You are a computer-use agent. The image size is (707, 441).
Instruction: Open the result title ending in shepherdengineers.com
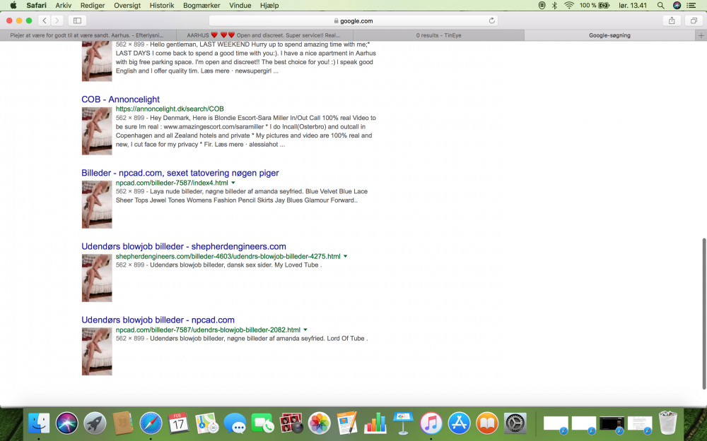(x=184, y=246)
